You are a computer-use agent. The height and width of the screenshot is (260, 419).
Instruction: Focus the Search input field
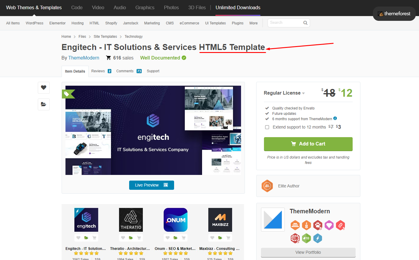pyautogui.click(x=289, y=23)
